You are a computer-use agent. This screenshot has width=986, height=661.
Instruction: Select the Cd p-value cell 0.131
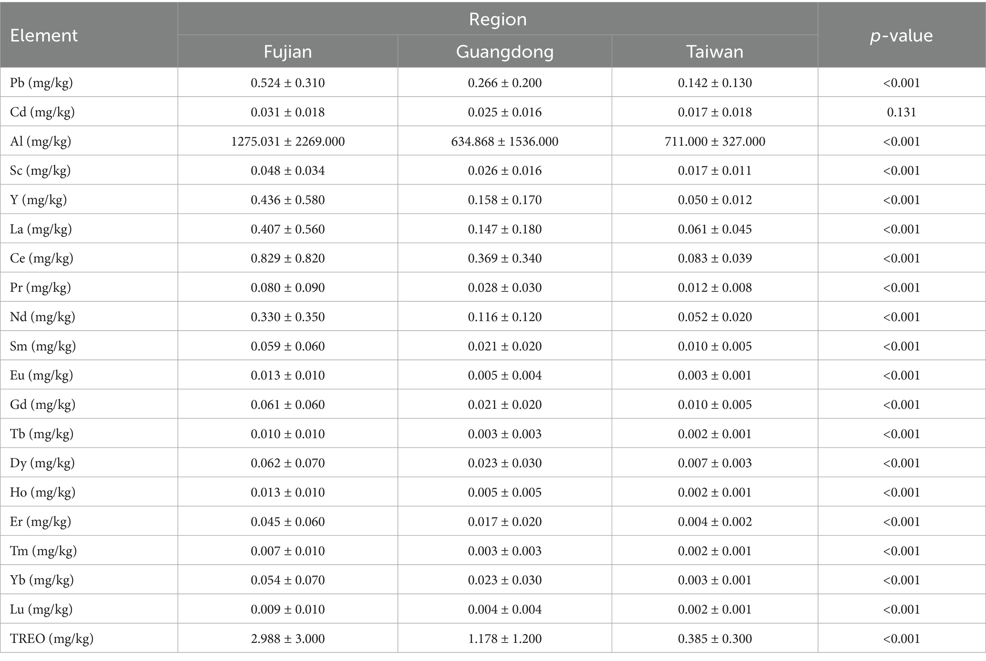click(901, 112)
